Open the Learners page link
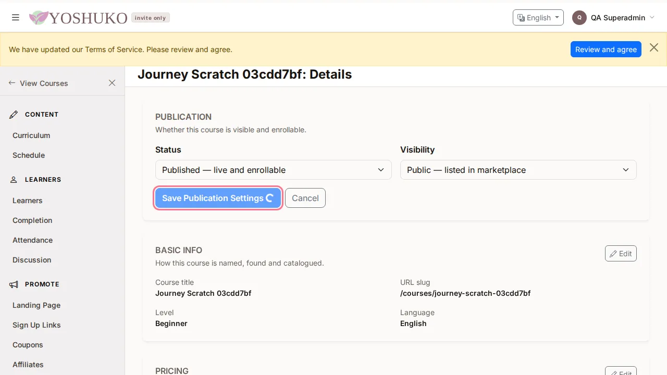 [x=28, y=201]
